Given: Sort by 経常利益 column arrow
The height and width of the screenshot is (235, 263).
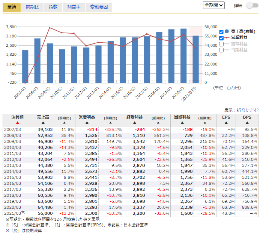Looking at the screenshot, I should pyautogui.click(x=134, y=122).
